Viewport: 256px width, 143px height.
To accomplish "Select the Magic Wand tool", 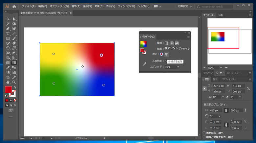I will (x=8, y=24).
